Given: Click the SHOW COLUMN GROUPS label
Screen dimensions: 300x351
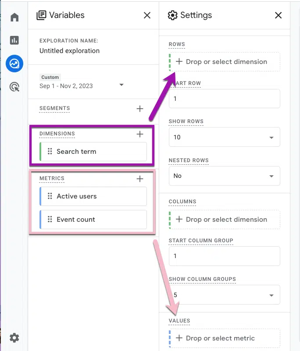Looking at the screenshot, I should pyautogui.click(x=202, y=279).
